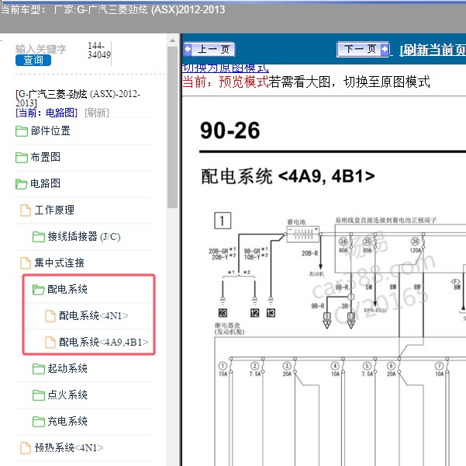Click the 90-26 page number heading

[x=230, y=130]
